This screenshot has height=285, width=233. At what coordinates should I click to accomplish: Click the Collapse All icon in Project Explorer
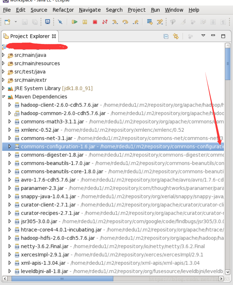(x=166, y=36)
